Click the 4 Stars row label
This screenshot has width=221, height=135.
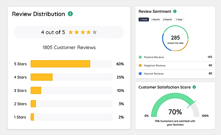point(20,77)
